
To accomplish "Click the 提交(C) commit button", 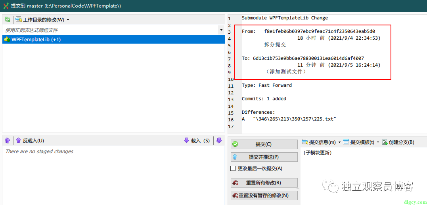I will 264,144.
